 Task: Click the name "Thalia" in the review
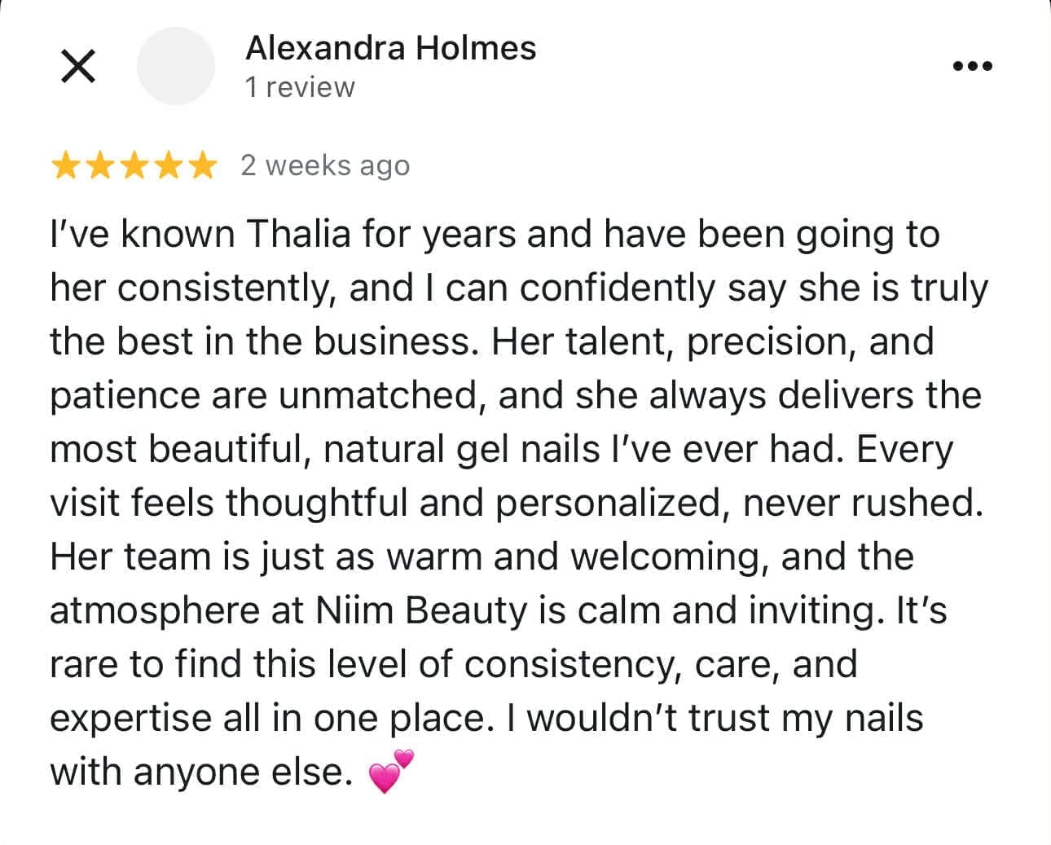point(298,234)
